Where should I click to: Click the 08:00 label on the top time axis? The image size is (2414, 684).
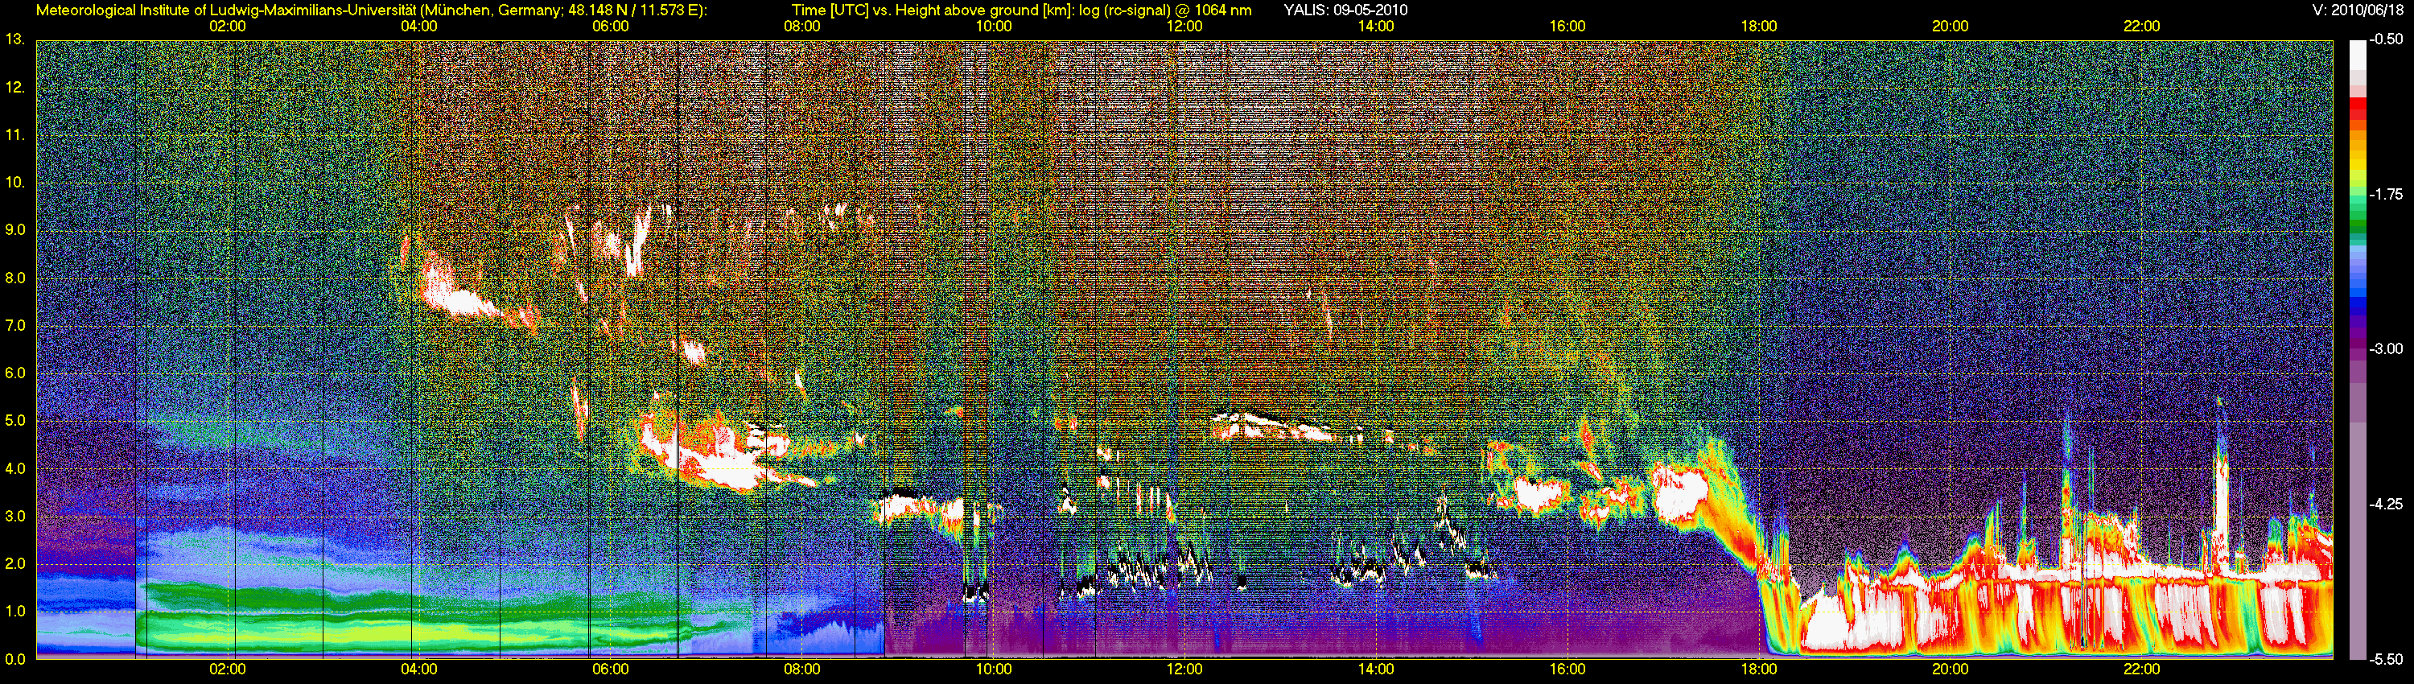[802, 27]
